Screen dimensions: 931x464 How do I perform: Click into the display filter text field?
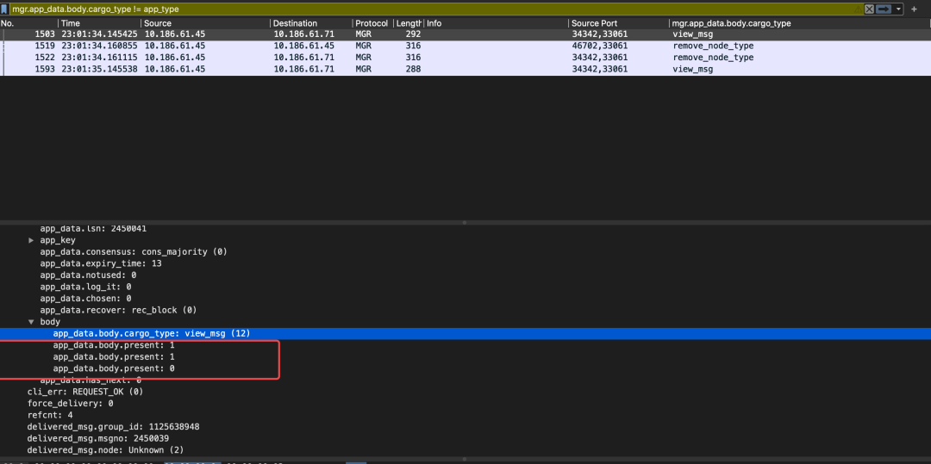[431, 9]
